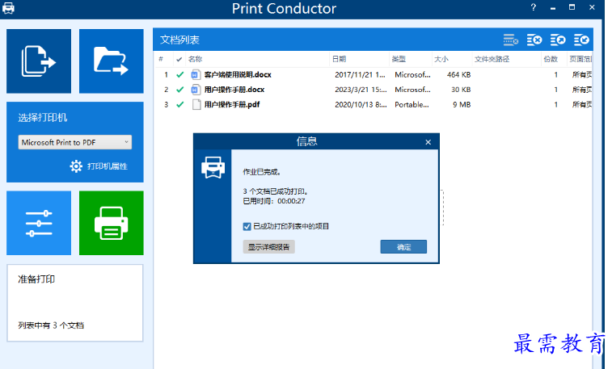612x369 pixels.
Task: Click the 文档列表 panel title
Action: 179,40
